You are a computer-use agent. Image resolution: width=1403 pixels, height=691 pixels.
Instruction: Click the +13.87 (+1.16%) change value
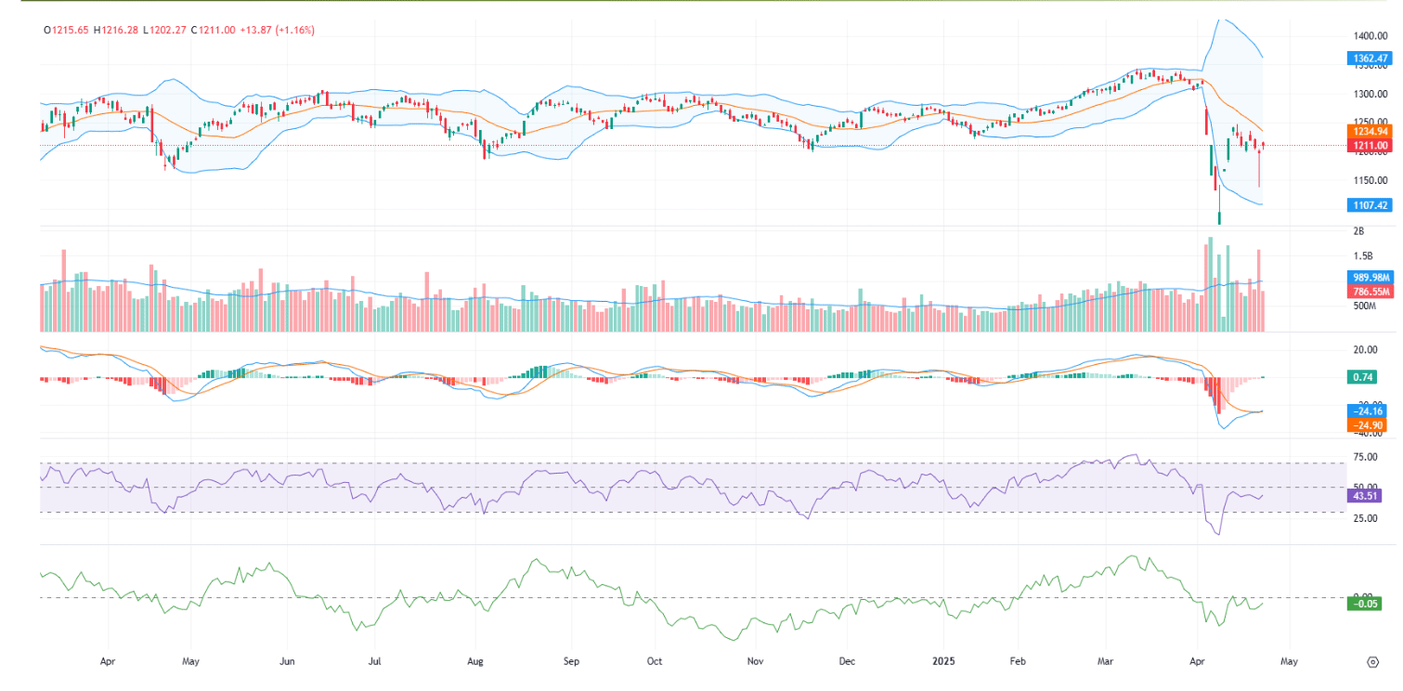tap(277, 30)
